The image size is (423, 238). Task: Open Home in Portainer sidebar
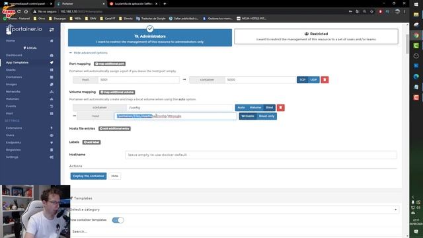pos(11,41)
